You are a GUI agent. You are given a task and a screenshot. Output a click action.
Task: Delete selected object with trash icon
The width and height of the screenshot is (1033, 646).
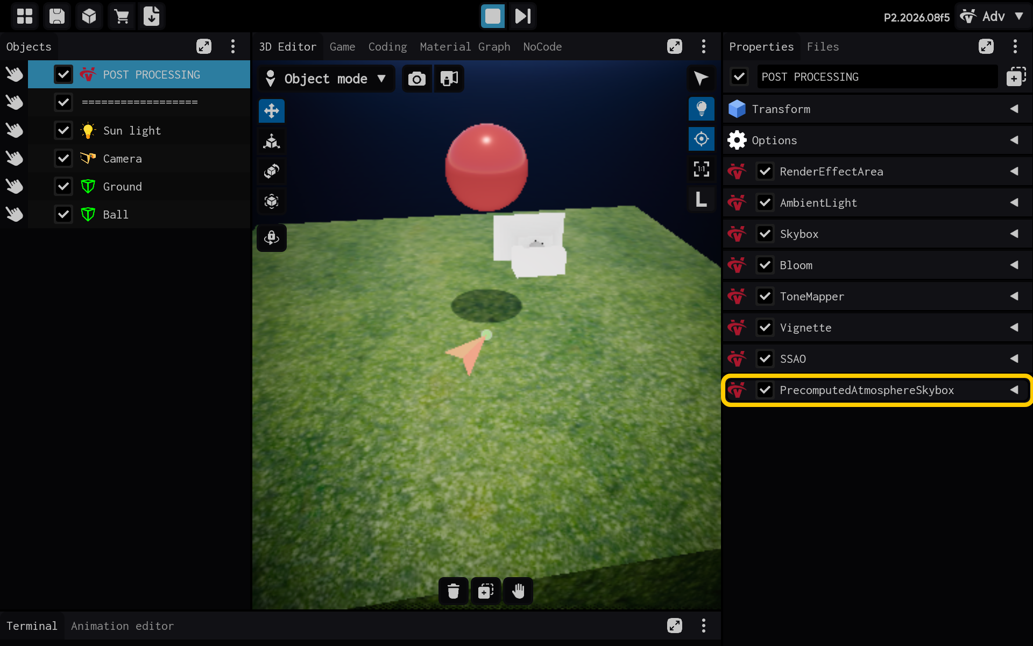[x=454, y=591]
